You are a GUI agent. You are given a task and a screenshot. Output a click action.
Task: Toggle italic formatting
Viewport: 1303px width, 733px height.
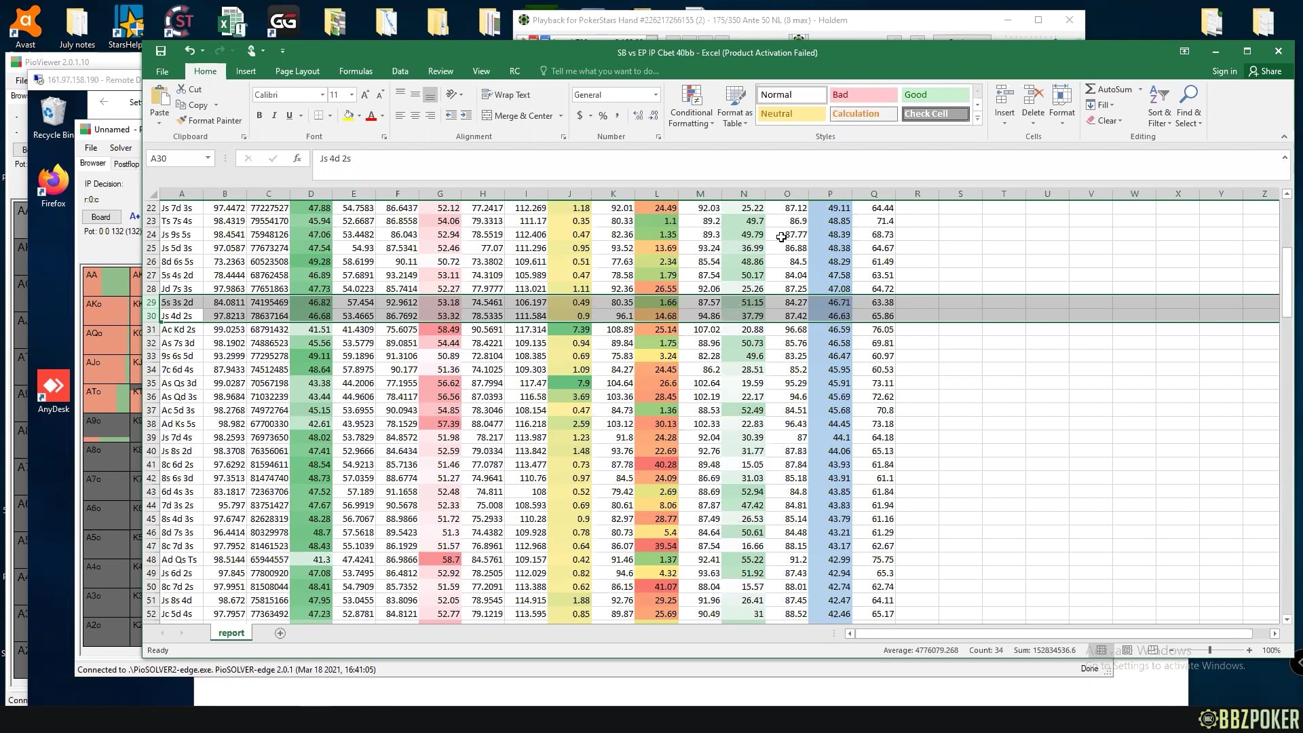pyautogui.click(x=274, y=115)
